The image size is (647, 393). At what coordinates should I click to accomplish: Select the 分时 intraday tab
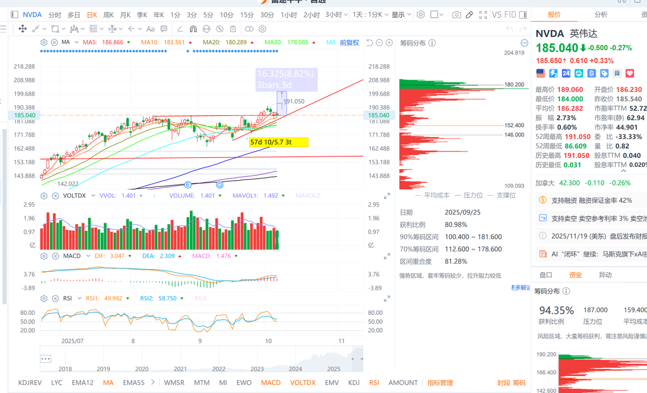(x=54, y=15)
